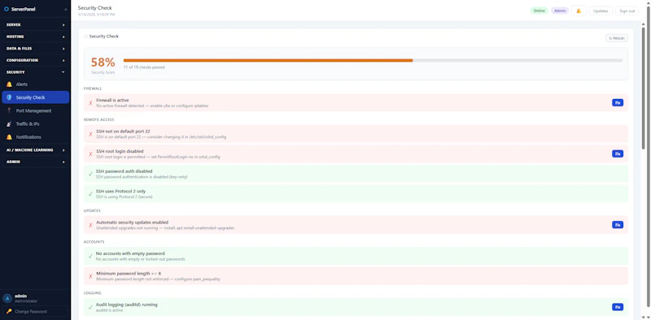This screenshot has width=651, height=320.
Task: Expand the CONFIGURATION section
Action: (35, 60)
